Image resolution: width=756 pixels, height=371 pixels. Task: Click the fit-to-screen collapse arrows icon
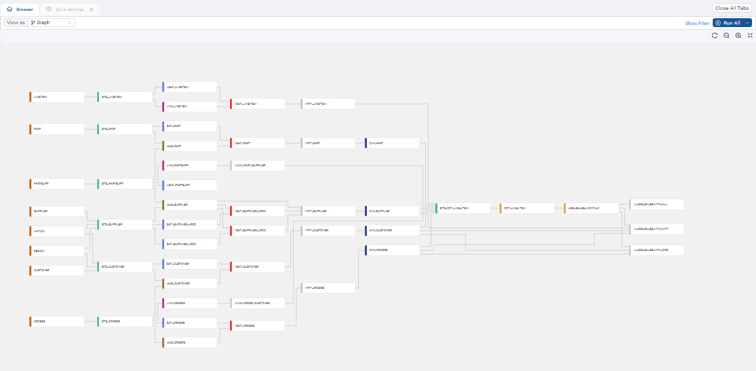point(750,35)
